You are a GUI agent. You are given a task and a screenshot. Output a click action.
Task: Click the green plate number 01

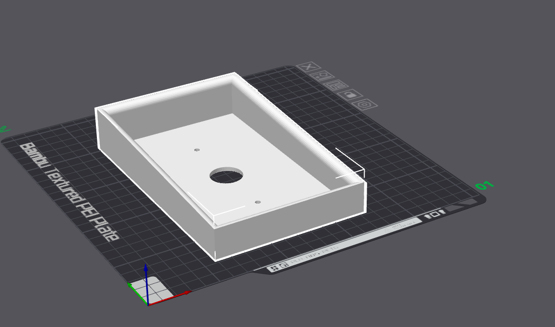point(484,186)
